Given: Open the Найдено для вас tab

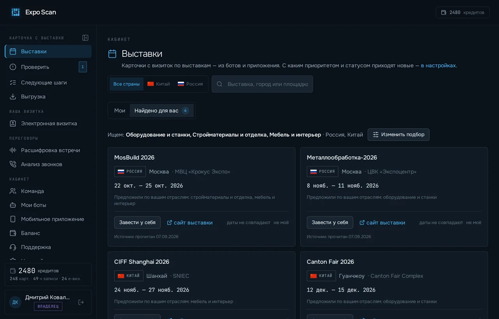Looking at the screenshot, I should pyautogui.click(x=162, y=110).
